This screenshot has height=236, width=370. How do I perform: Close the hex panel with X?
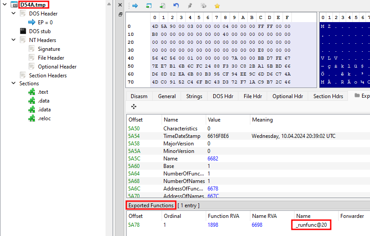point(120,5)
